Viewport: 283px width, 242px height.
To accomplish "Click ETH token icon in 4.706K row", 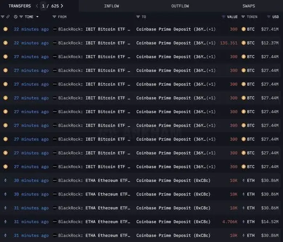I will tap(243, 222).
